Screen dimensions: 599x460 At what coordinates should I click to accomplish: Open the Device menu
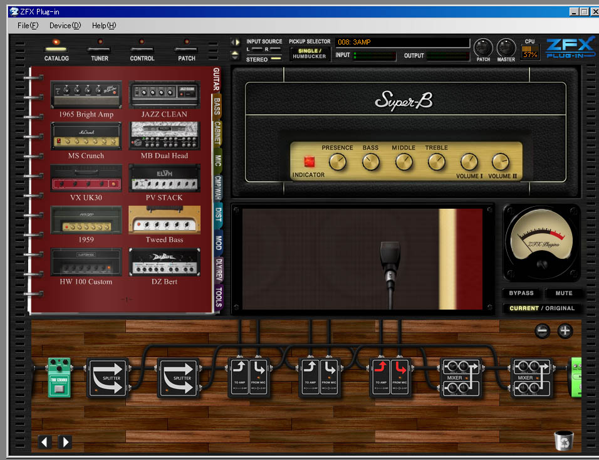tap(65, 26)
